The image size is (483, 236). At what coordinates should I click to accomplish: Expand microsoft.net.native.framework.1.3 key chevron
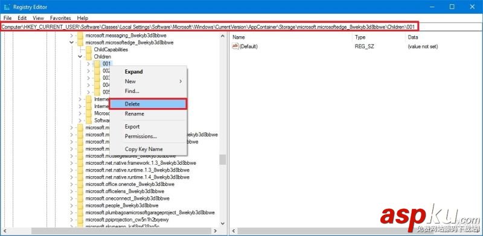coord(72,163)
